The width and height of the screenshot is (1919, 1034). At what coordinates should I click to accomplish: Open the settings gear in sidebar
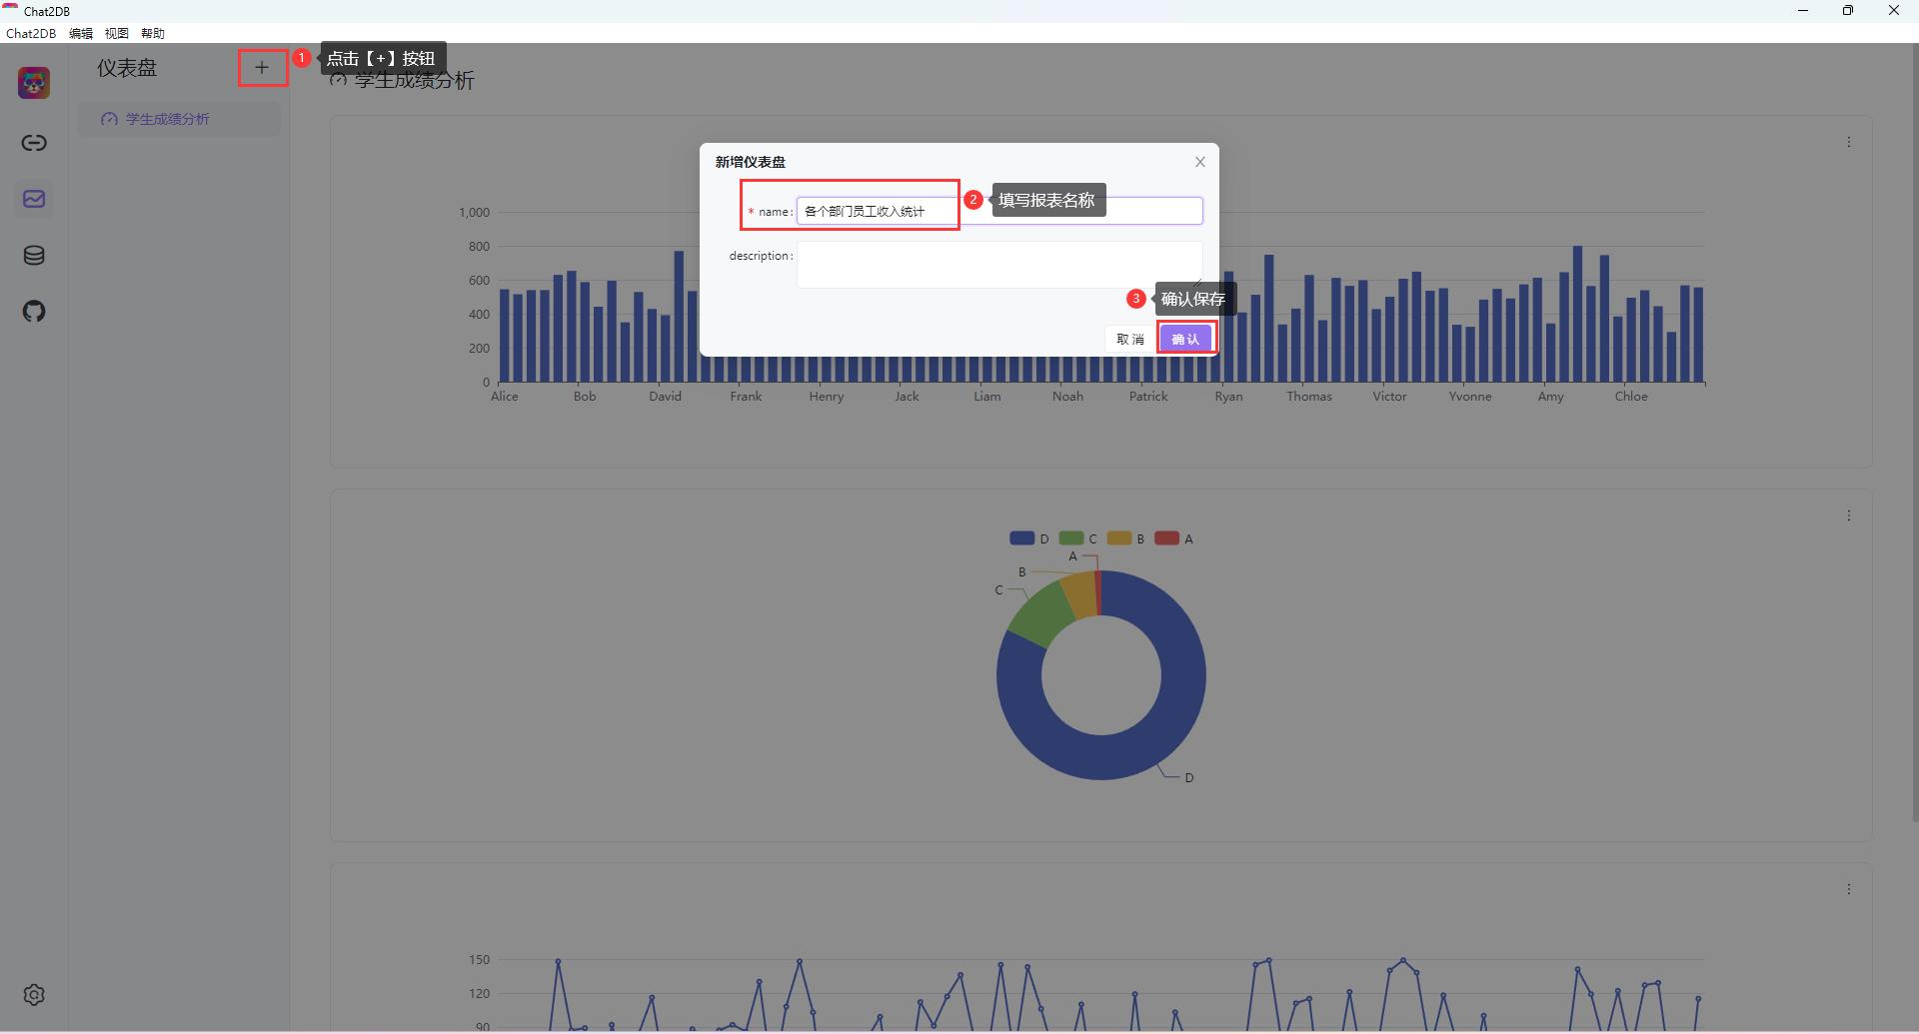34,995
